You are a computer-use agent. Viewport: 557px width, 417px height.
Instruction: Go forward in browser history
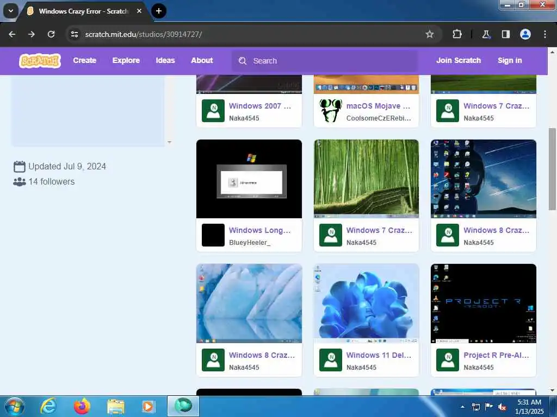click(x=32, y=34)
